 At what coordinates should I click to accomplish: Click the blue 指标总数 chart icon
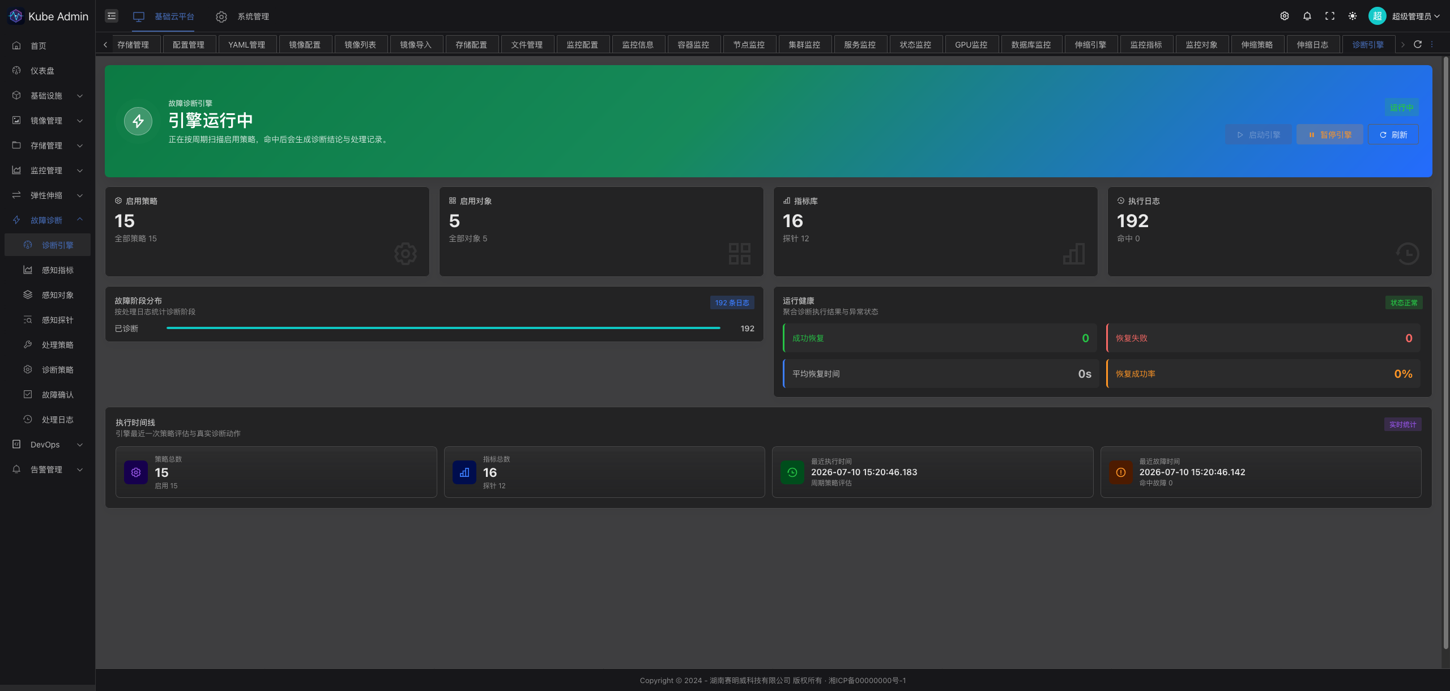[464, 472]
